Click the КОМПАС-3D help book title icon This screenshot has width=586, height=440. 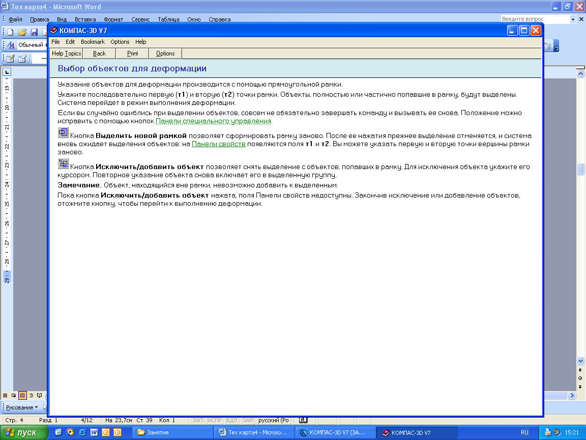point(54,31)
